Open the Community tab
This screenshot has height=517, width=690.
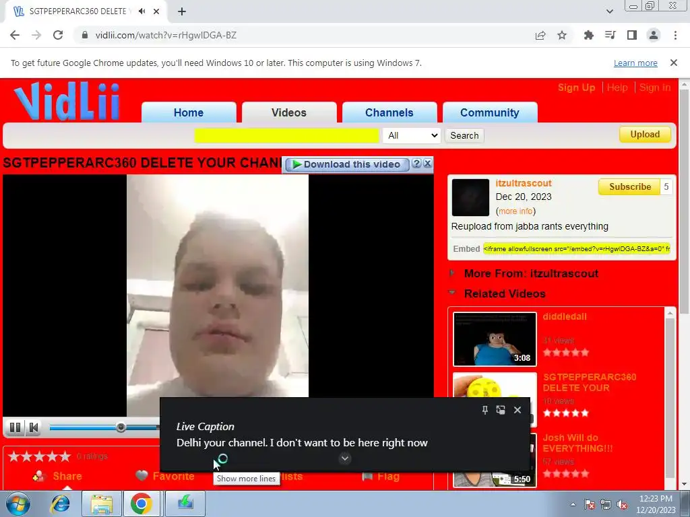pyautogui.click(x=489, y=112)
